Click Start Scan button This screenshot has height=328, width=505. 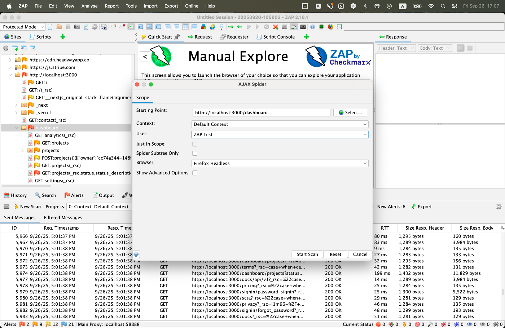307,254
